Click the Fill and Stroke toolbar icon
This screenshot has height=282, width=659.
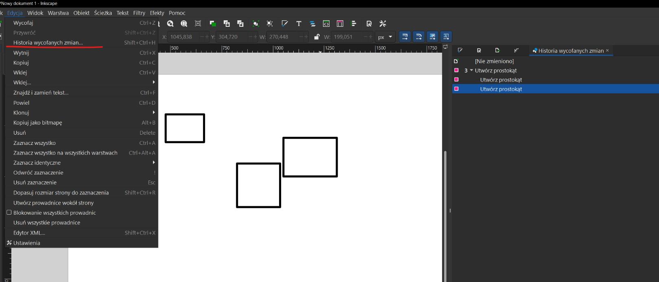pyautogui.click(x=285, y=24)
